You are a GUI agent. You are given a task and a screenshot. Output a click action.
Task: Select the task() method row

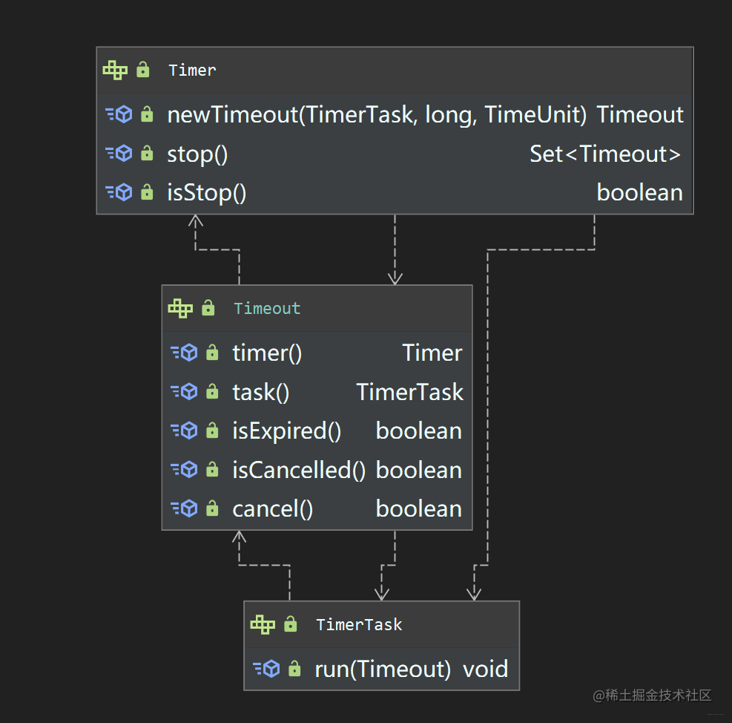[x=317, y=392]
